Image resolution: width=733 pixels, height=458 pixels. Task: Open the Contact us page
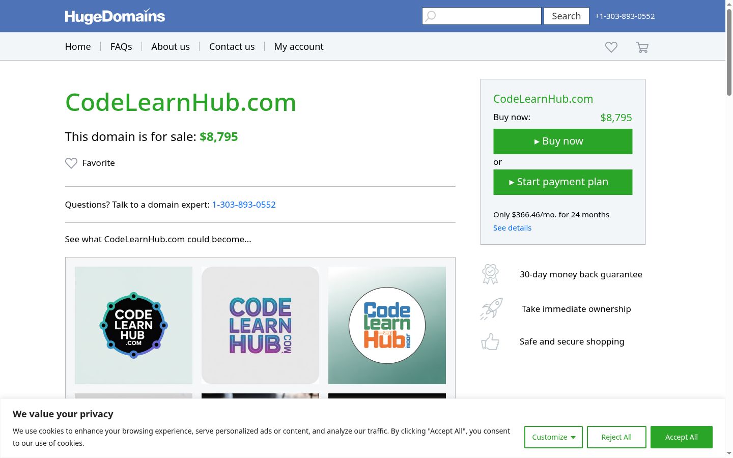232,47
